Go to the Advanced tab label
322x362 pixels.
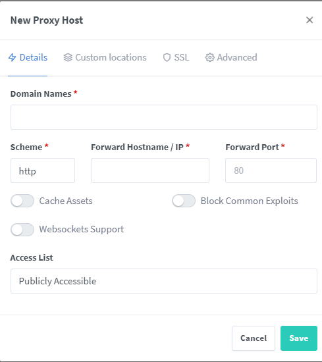(237, 57)
